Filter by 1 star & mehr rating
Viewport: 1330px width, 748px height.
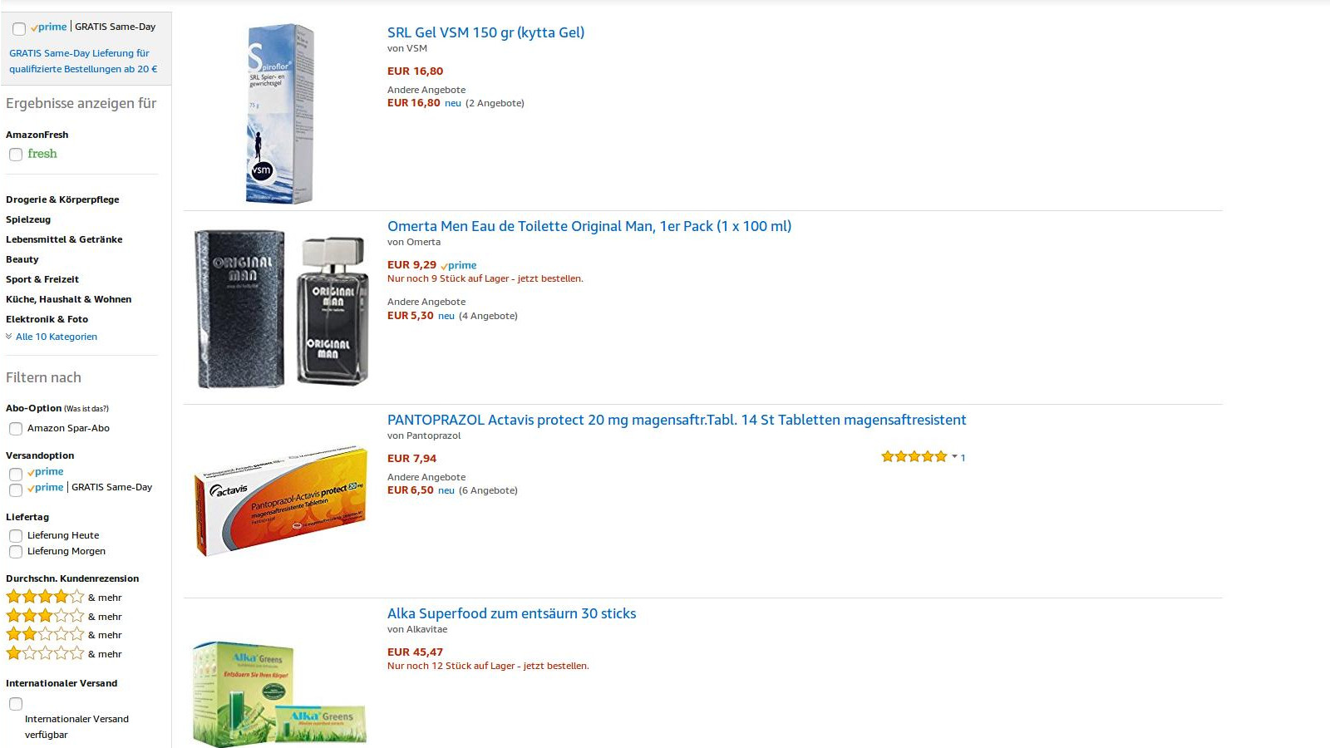[x=46, y=653]
